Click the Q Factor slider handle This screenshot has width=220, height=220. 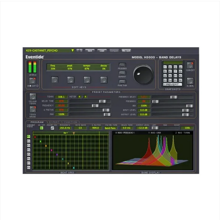(x=106, y=110)
